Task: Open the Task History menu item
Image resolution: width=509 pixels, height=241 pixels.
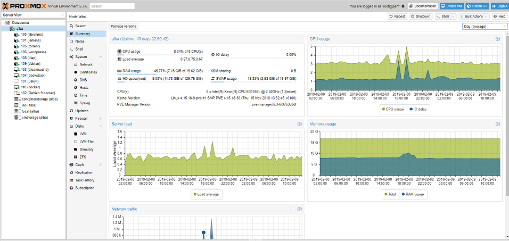Action: 84,180
